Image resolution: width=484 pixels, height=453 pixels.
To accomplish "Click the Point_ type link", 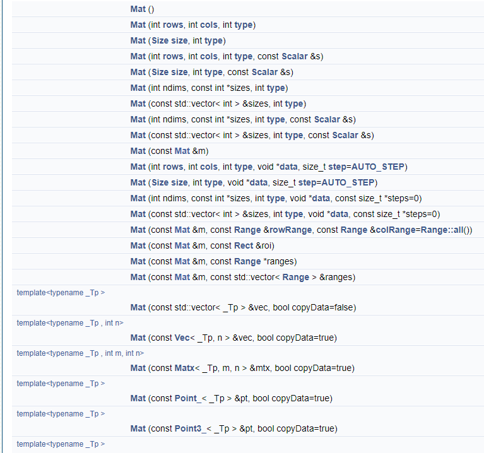I will pos(187,397).
